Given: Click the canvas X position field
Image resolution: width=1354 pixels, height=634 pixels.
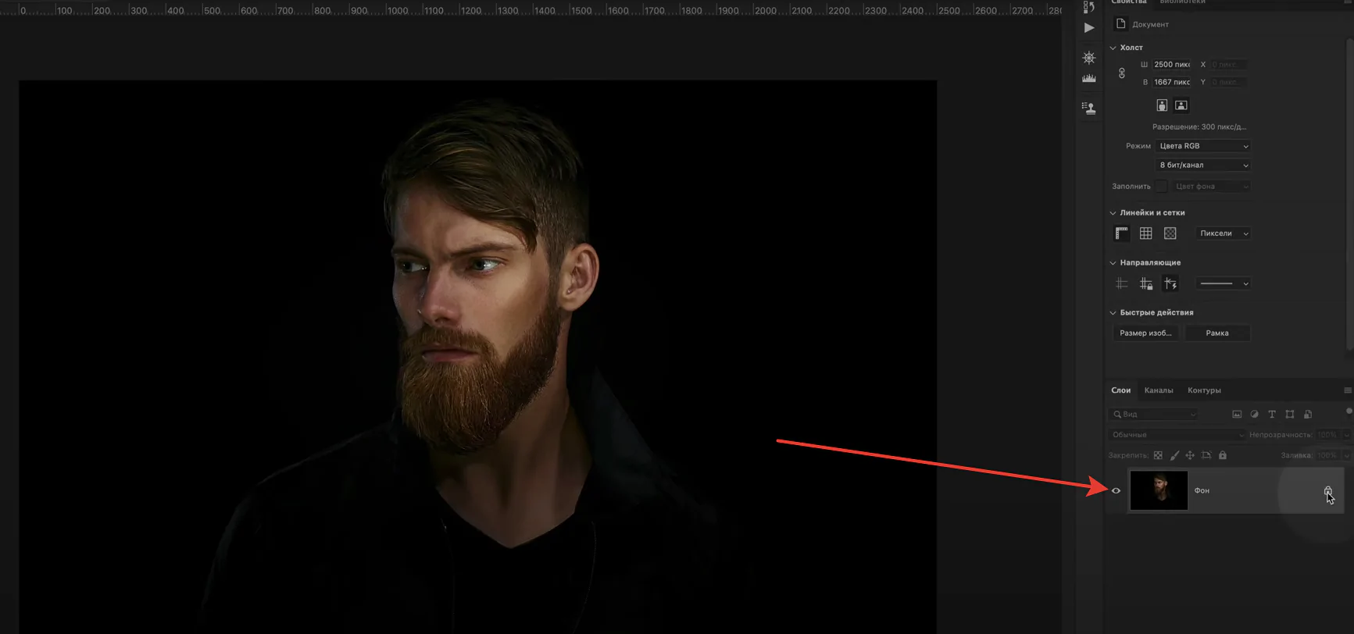Looking at the screenshot, I should (x=1229, y=65).
